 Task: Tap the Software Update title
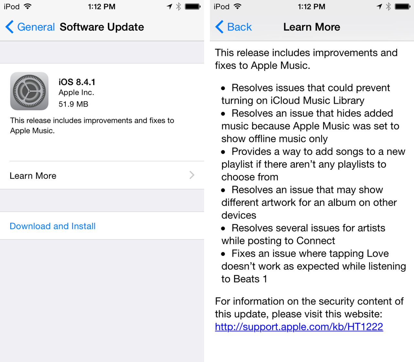[x=102, y=27]
